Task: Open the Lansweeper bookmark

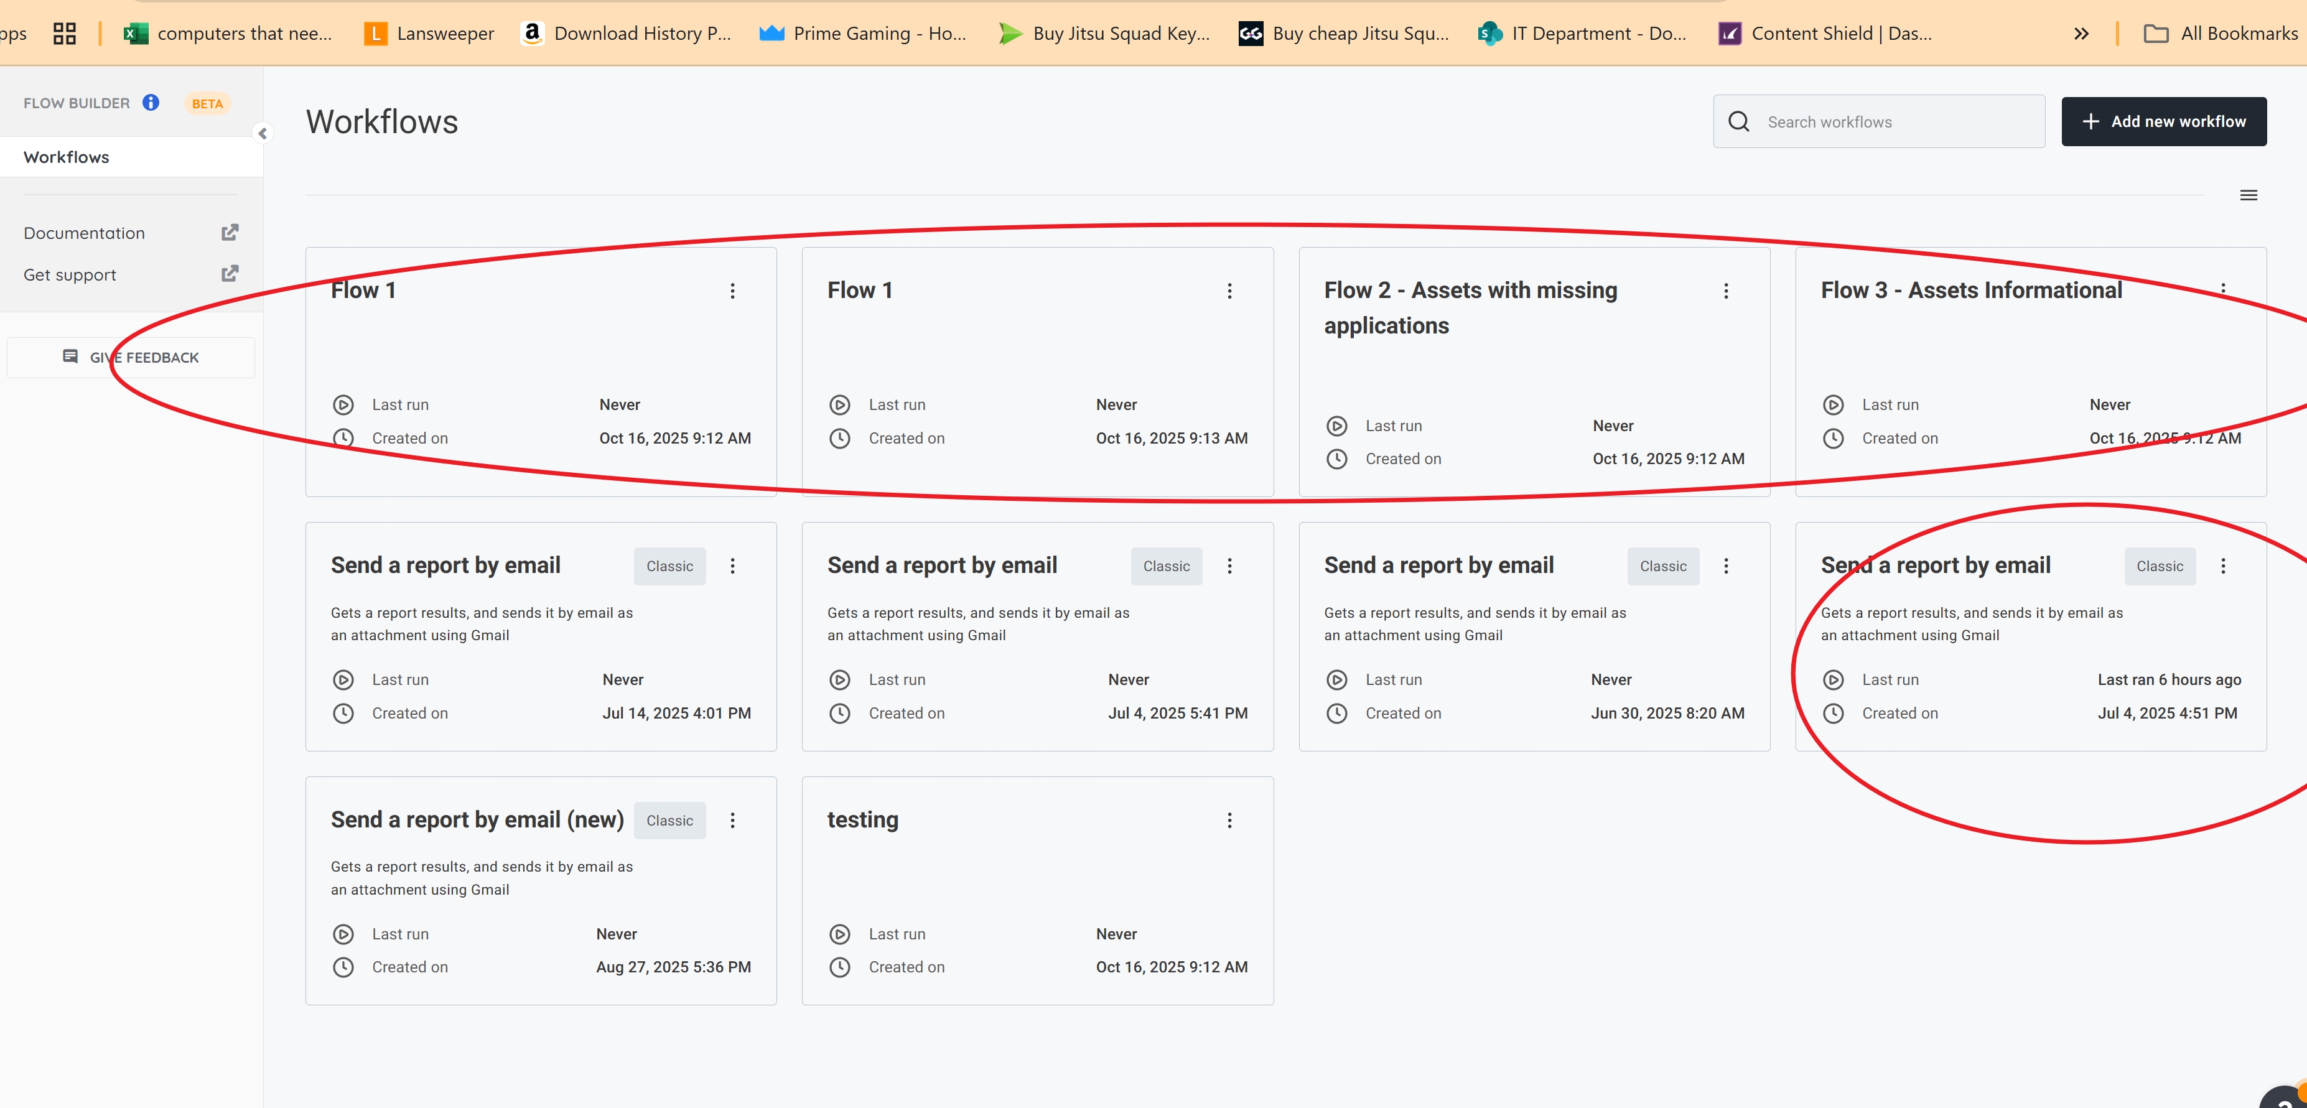Action: [429, 34]
